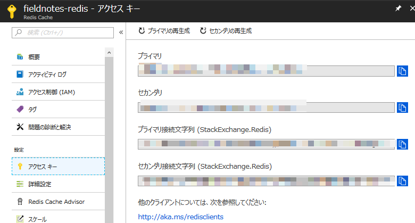Click the 概要 overview icon in sidebar
Image resolution: width=415 pixels, height=223 pixels.
point(20,56)
